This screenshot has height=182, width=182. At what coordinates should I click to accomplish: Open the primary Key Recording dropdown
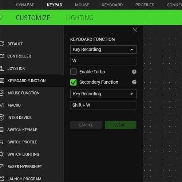coord(103,50)
